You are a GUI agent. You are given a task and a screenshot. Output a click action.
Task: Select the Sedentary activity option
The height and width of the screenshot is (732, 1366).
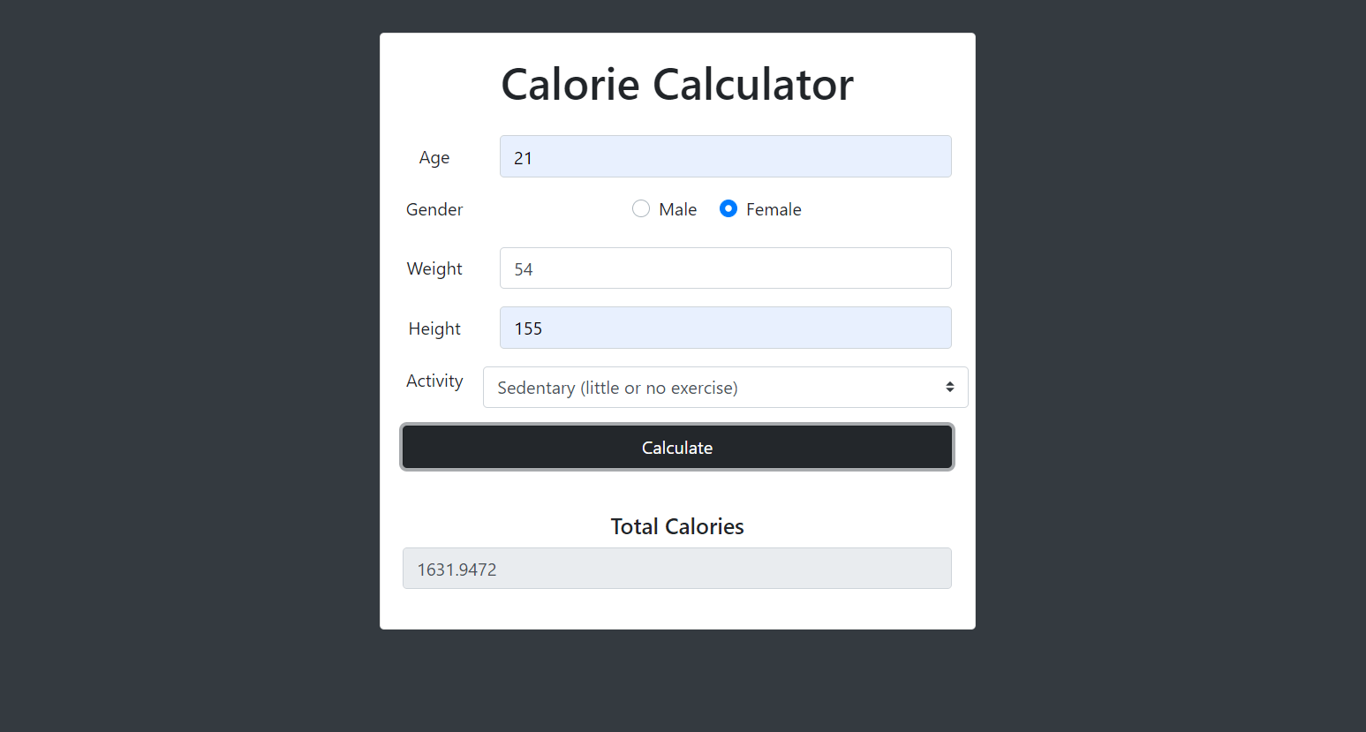[x=618, y=388]
